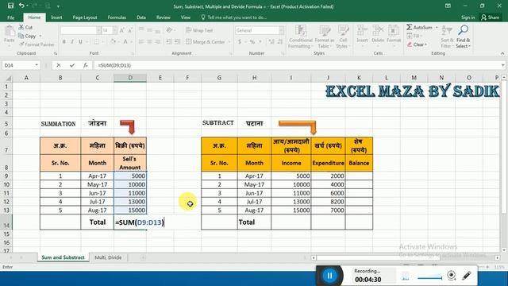The width and height of the screenshot is (508, 286).
Task: Click horizontal scrollbar right arrow
Action: 498,257
